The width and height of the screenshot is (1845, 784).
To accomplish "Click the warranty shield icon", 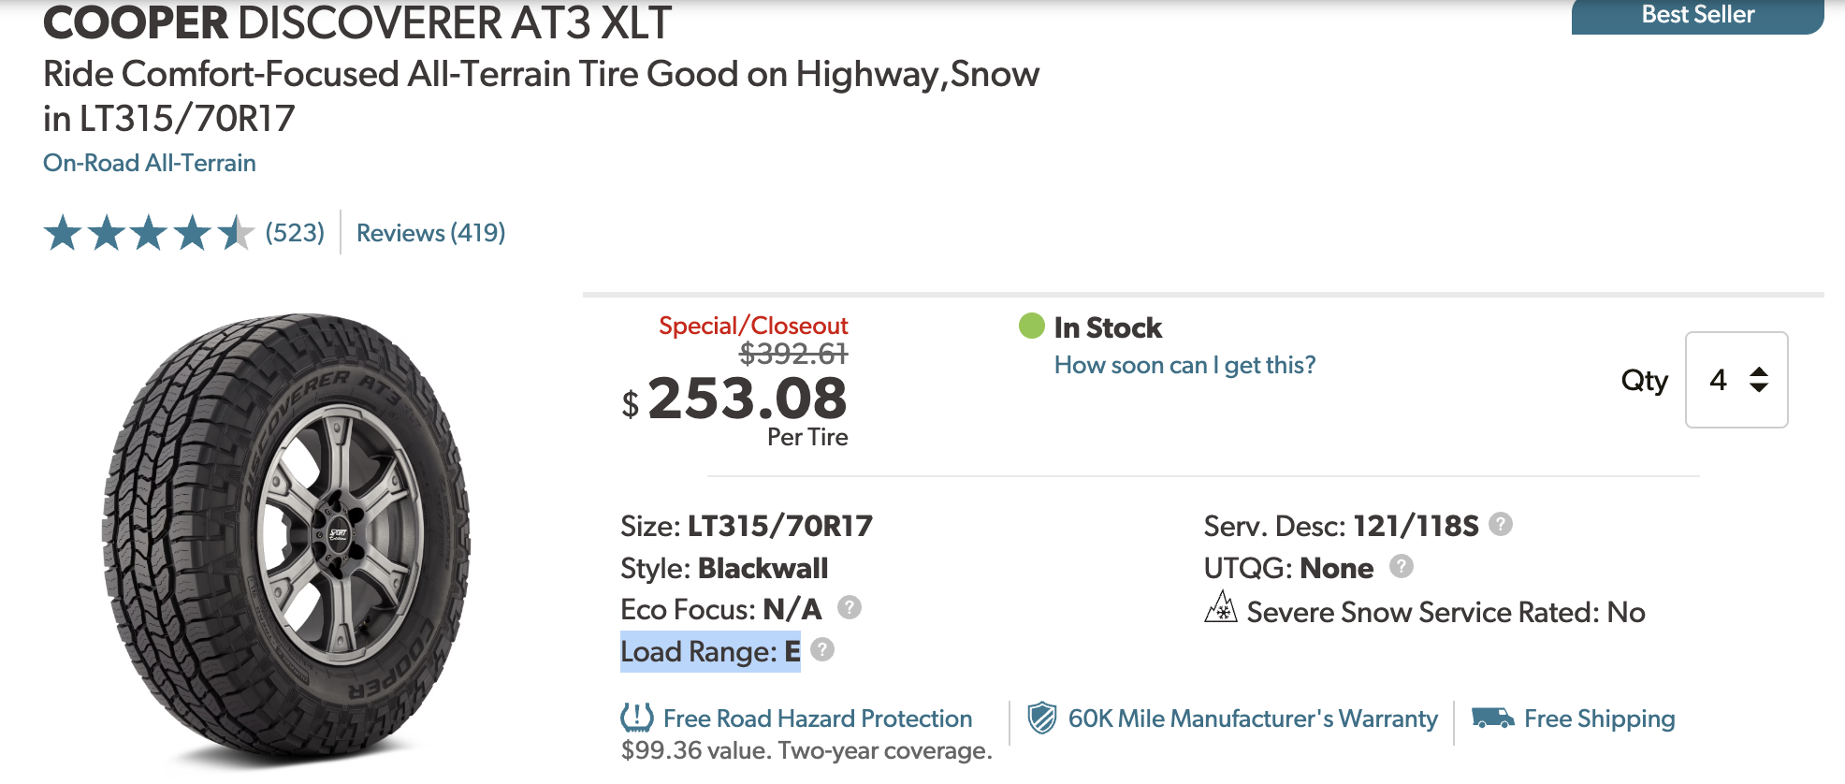I will tap(1041, 718).
